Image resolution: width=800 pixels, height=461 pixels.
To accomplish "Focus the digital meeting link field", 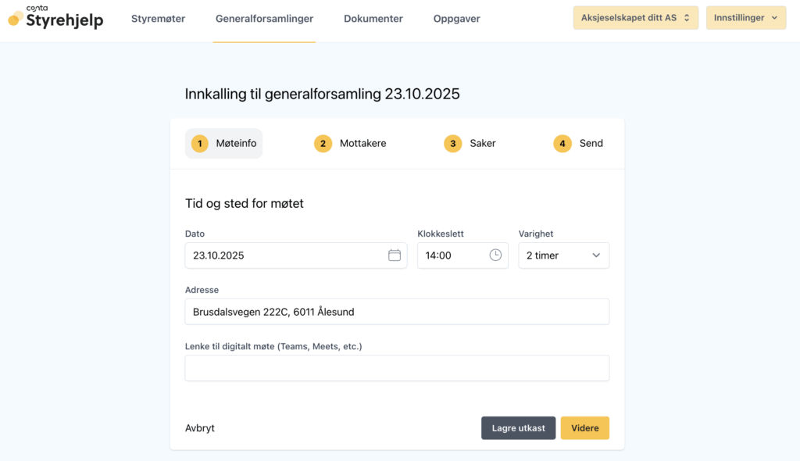I will [x=397, y=368].
